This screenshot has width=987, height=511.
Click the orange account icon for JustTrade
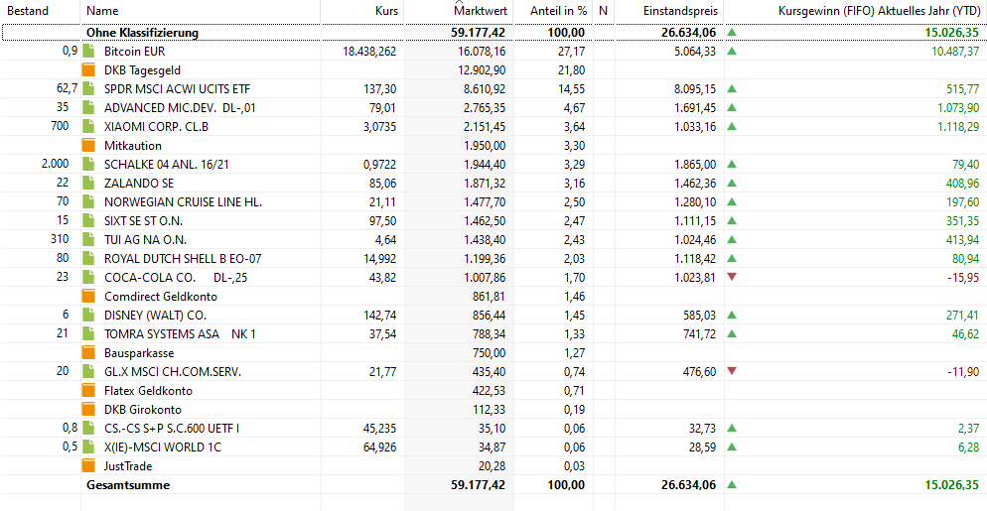tap(88, 465)
